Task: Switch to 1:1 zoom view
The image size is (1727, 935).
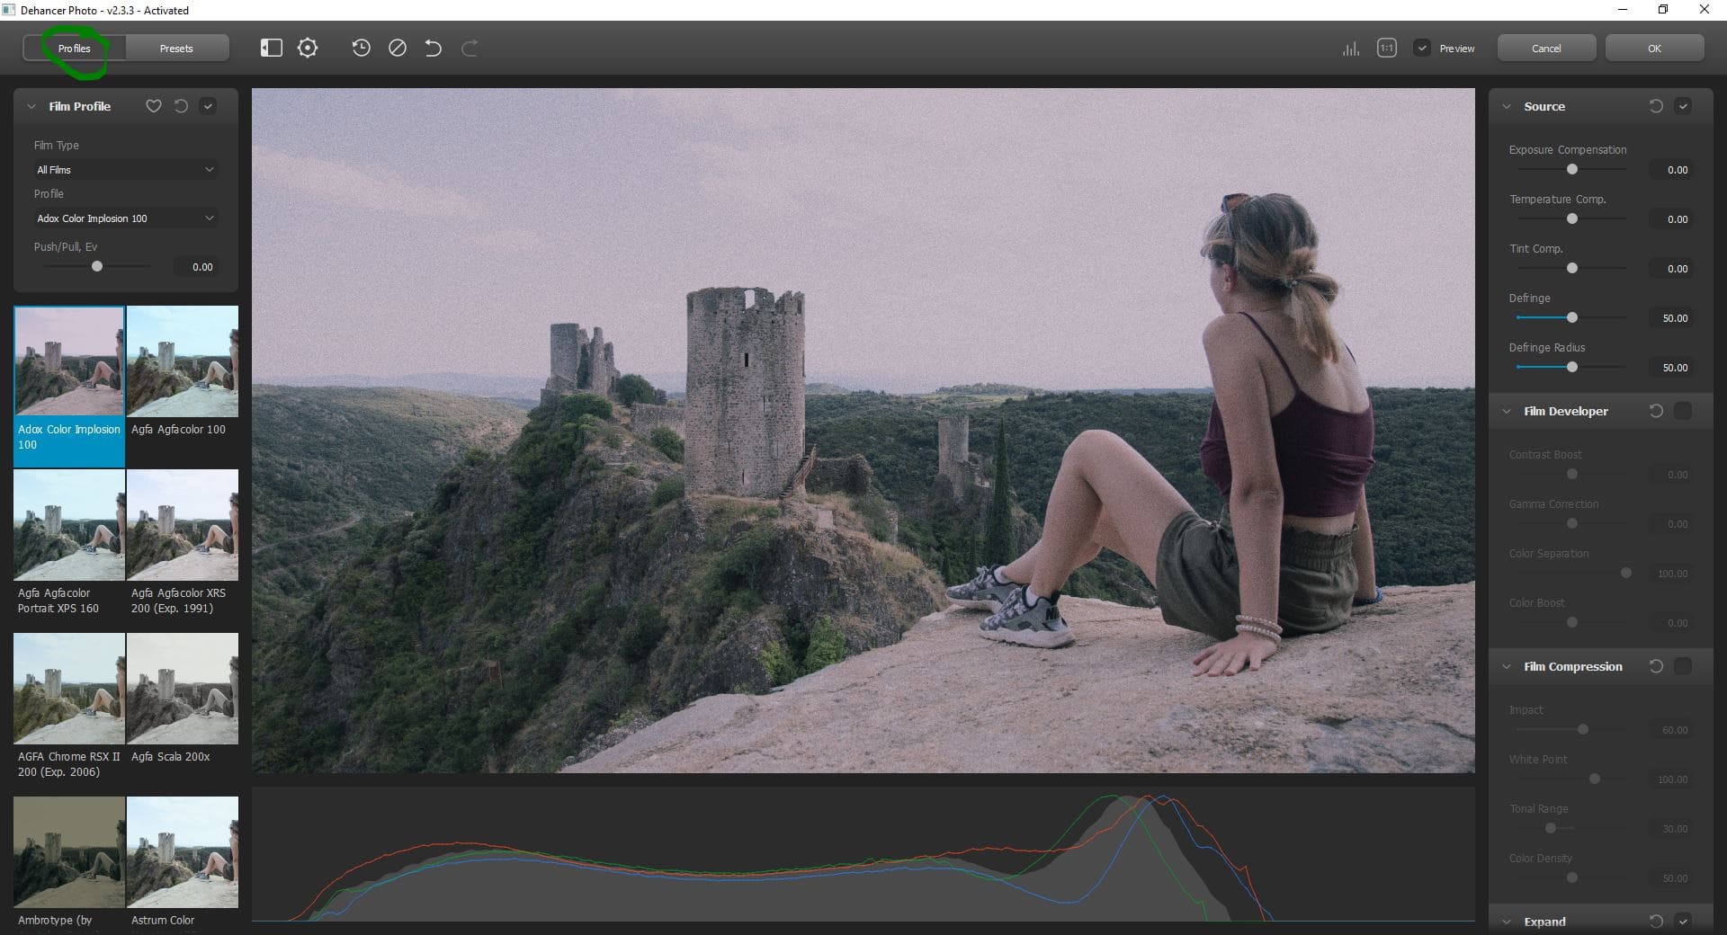Action: [x=1387, y=49]
